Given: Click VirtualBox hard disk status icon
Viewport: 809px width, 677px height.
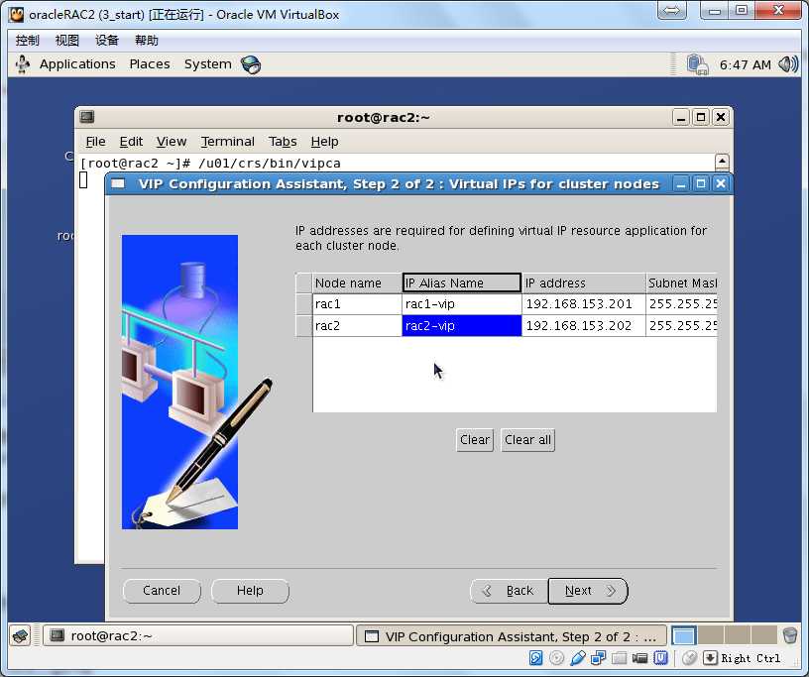Looking at the screenshot, I should click(x=535, y=658).
